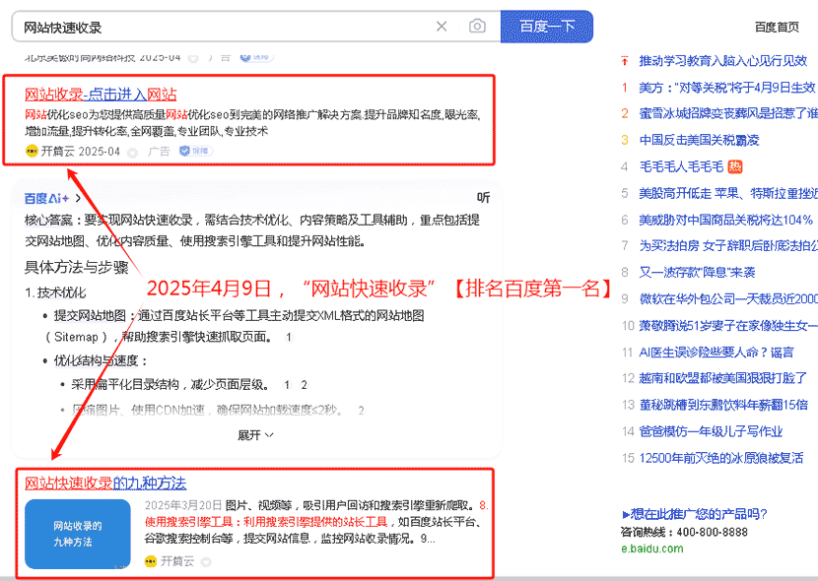Click the 网站收录的九种方法 blue thumbnail

(x=78, y=534)
